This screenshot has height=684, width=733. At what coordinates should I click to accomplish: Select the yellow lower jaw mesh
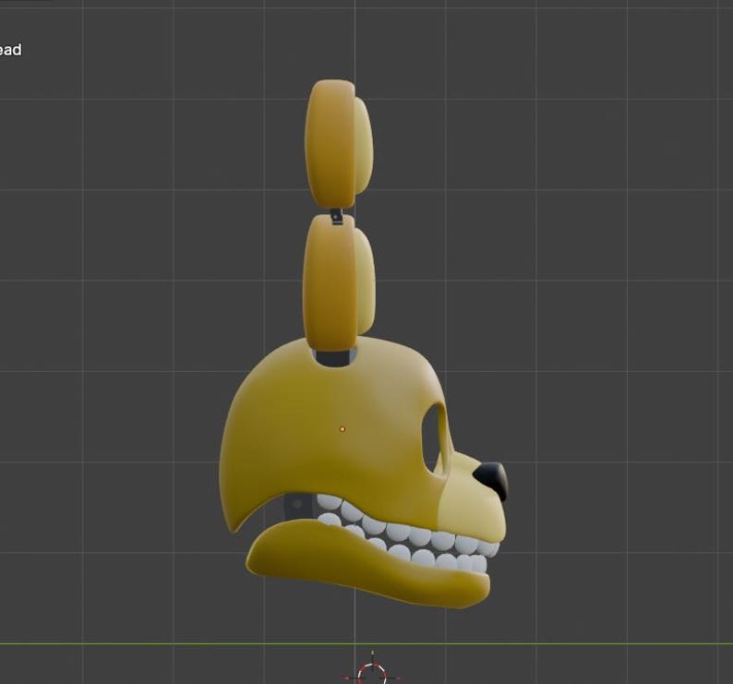368,562
